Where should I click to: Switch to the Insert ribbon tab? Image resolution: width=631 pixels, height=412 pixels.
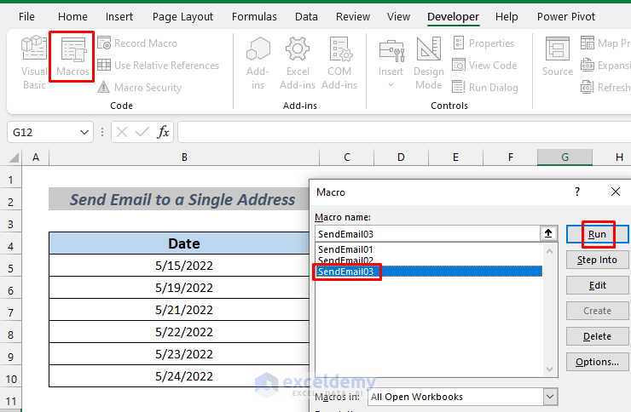coord(119,16)
